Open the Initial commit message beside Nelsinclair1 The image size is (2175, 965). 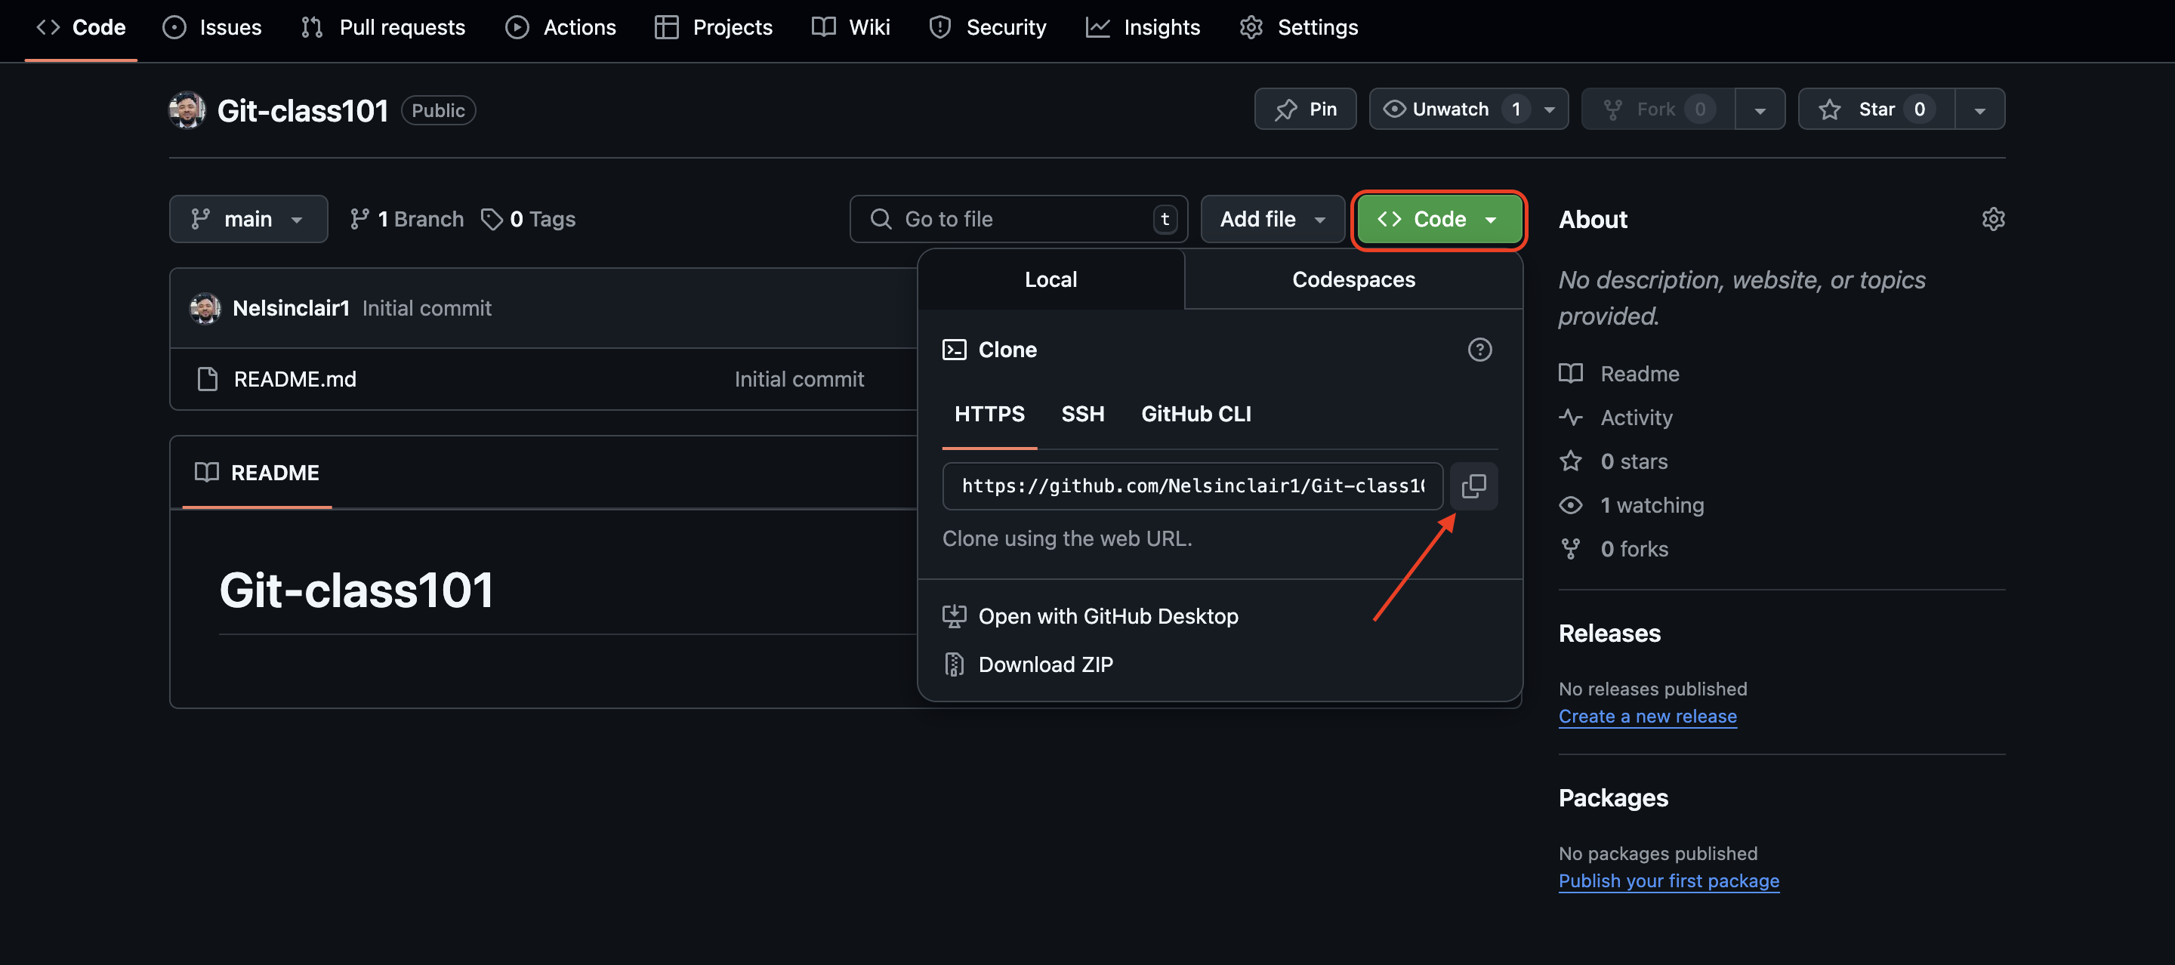tap(427, 308)
